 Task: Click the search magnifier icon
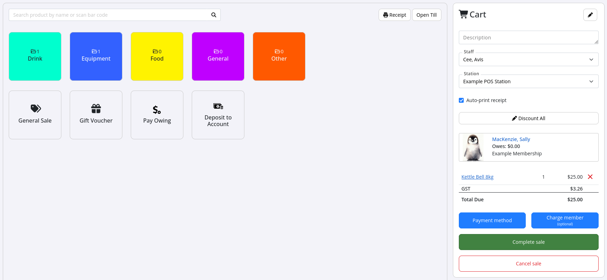point(213,15)
